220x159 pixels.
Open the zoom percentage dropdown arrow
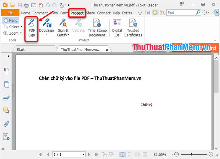[x=172, y=154]
